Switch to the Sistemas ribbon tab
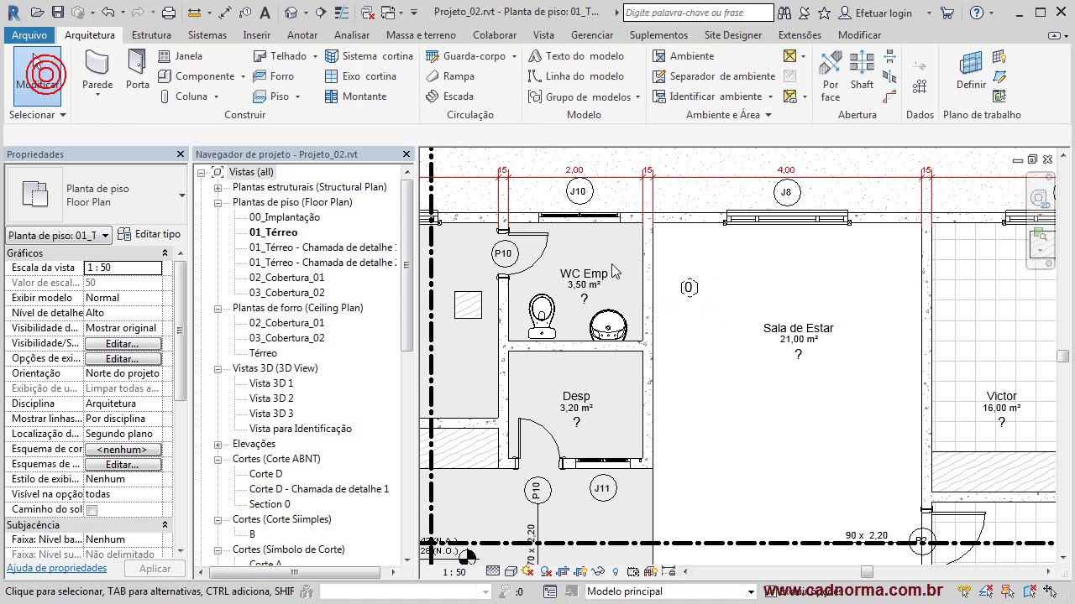Viewport: 1075px width, 604px height. pos(207,35)
